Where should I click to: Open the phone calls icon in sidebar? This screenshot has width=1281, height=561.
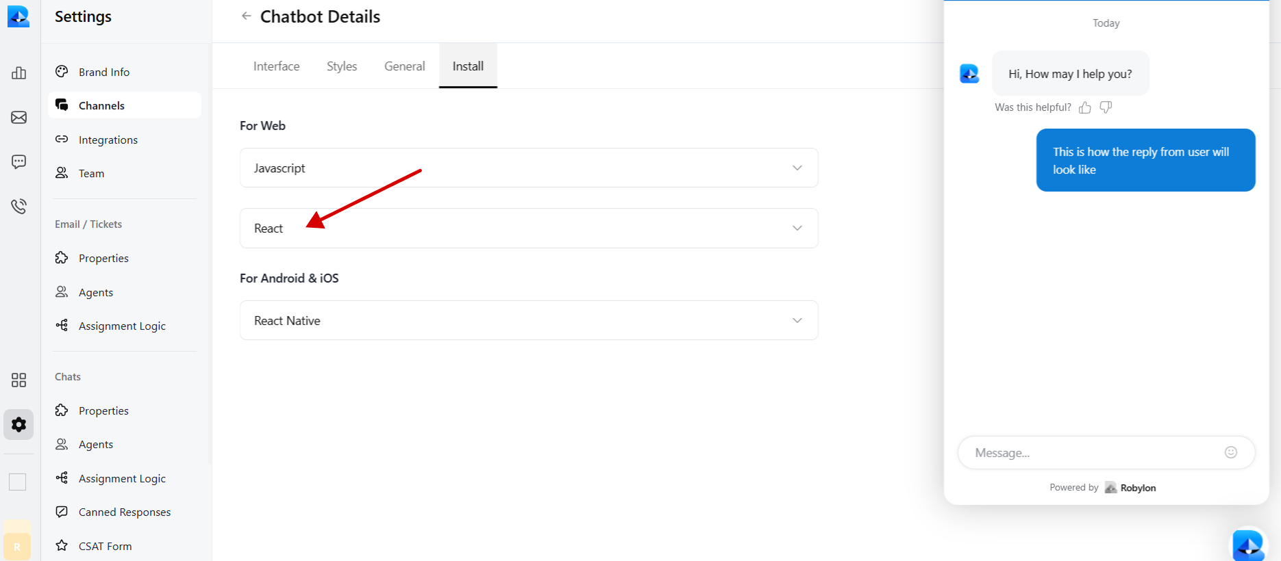click(x=18, y=205)
